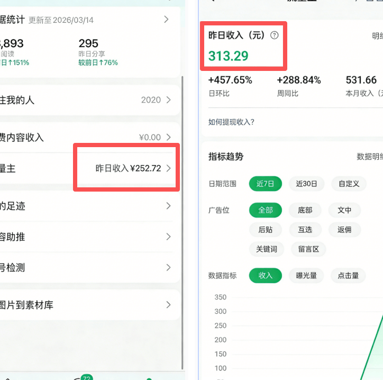Click the help question mark beside 昨日收入
The width and height of the screenshot is (383, 380).
coord(274,35)
